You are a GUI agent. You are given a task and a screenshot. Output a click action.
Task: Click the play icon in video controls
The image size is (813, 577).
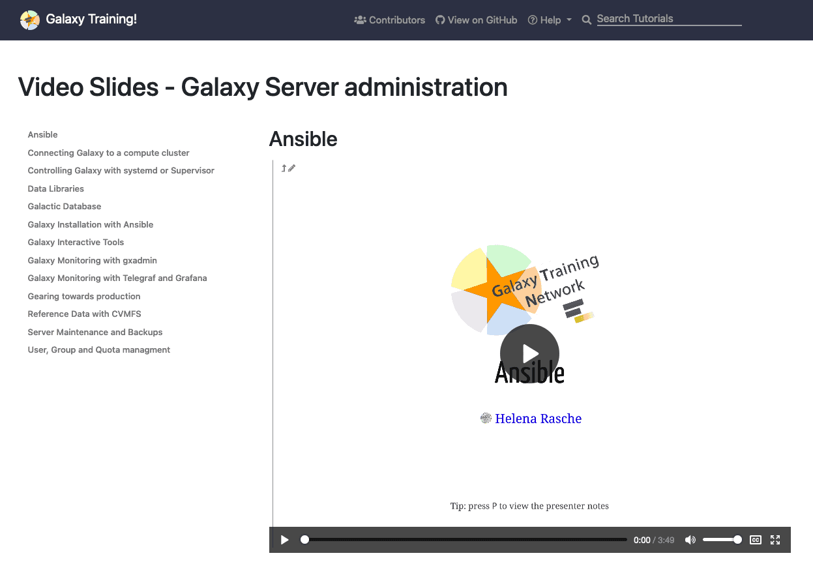coord(284,540)
